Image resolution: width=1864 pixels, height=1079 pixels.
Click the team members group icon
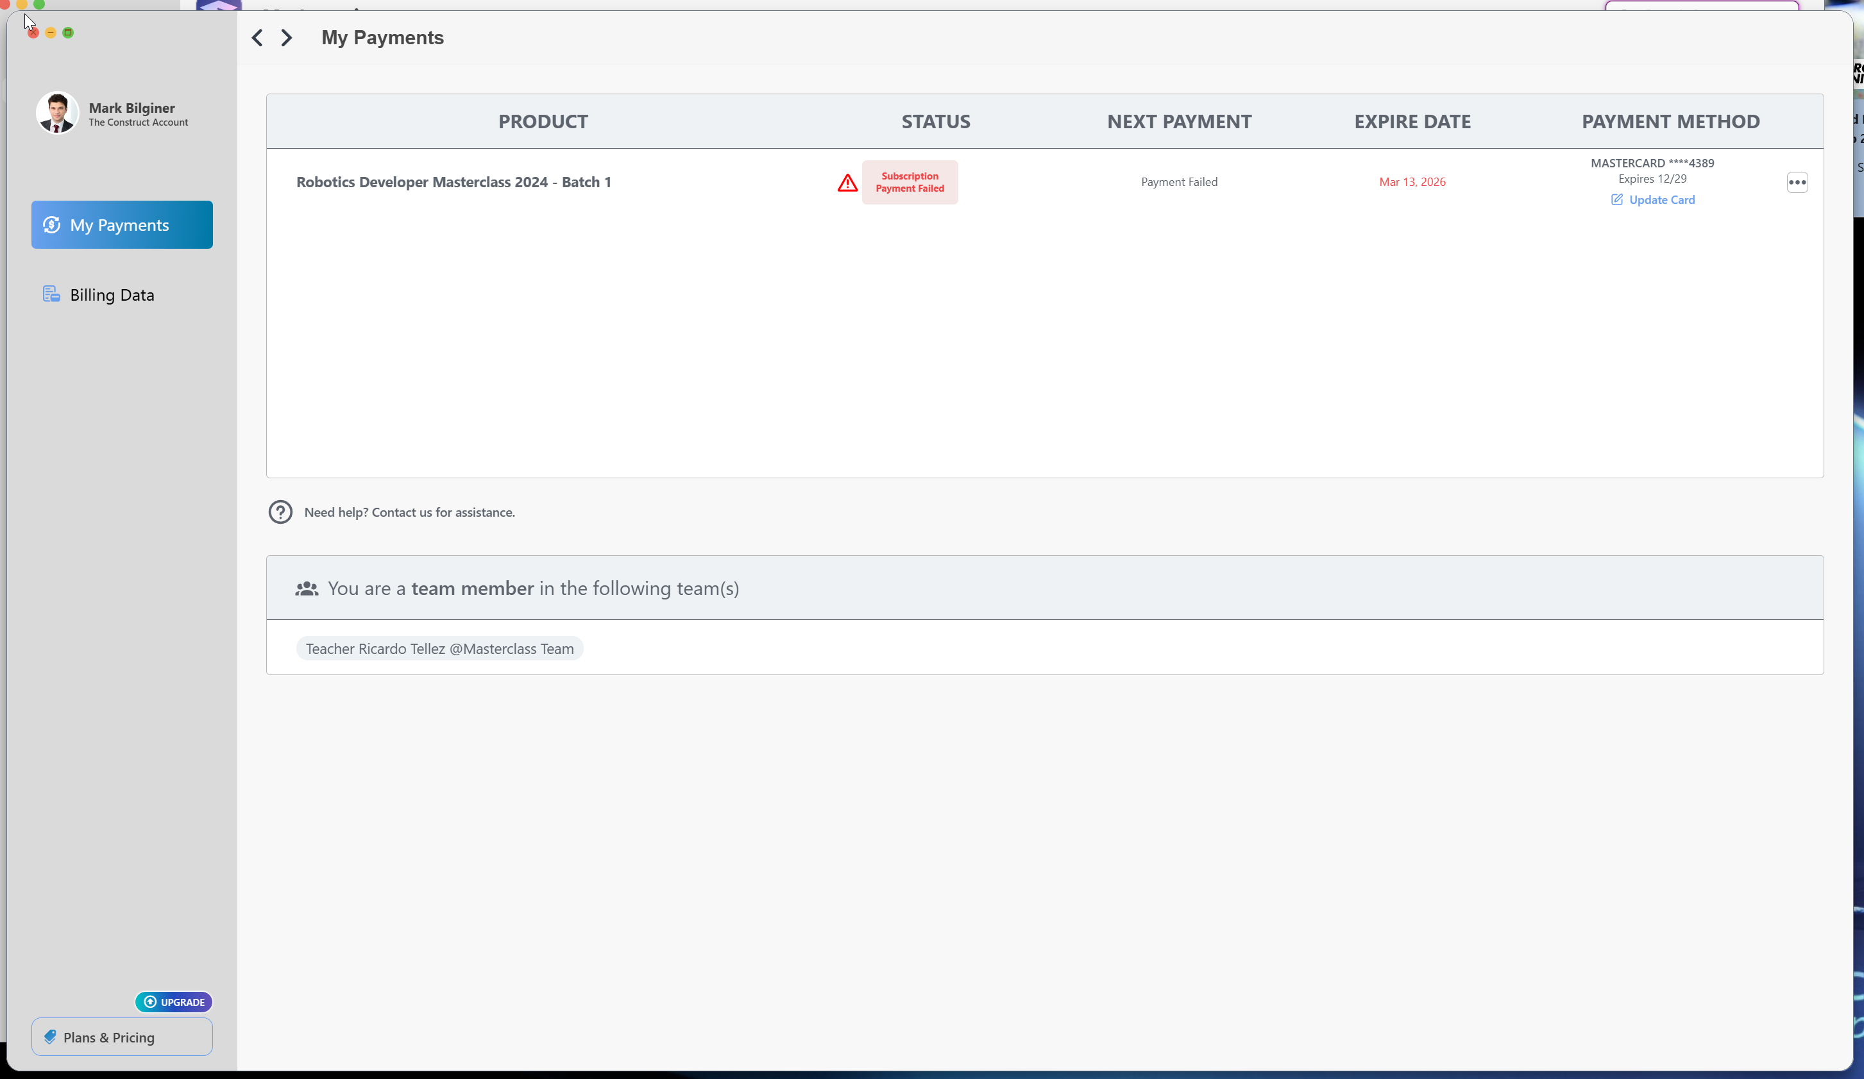[x=306, y=589]
